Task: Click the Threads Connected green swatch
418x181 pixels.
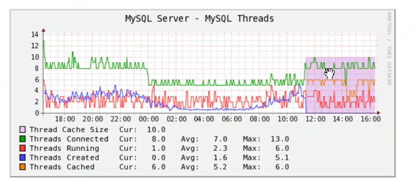Action: pyautogui.click(x=23, y=139)
